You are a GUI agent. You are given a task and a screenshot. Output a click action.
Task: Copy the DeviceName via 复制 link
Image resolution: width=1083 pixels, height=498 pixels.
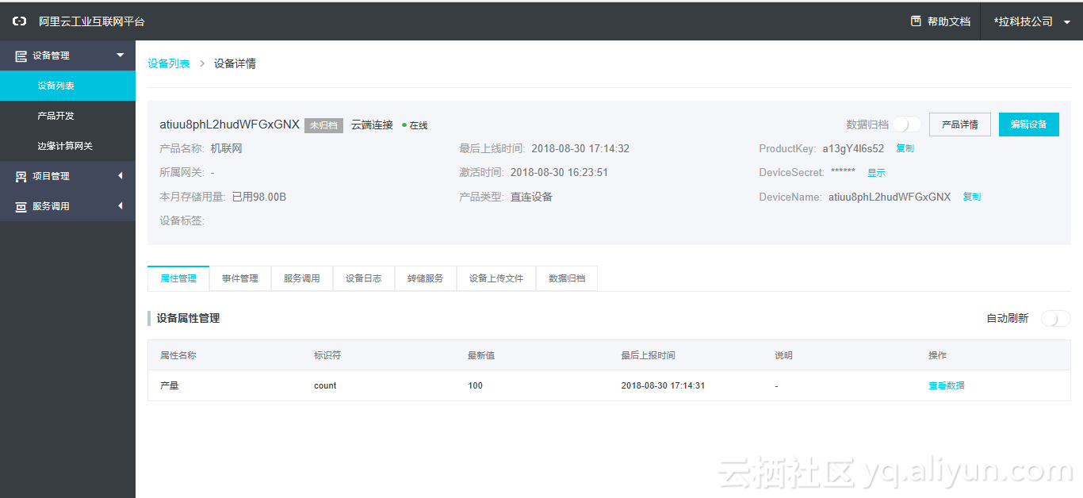coord(972,197)
